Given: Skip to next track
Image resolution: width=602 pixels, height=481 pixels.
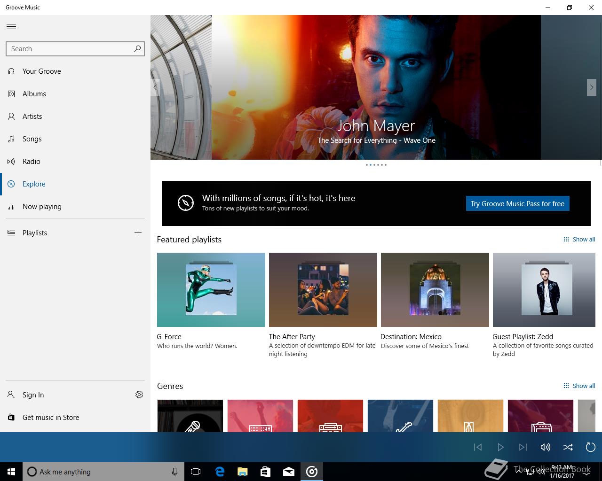Looking at the screenshot, I should tap(523, 447).
